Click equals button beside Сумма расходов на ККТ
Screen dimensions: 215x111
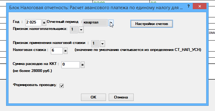(83, 65)
